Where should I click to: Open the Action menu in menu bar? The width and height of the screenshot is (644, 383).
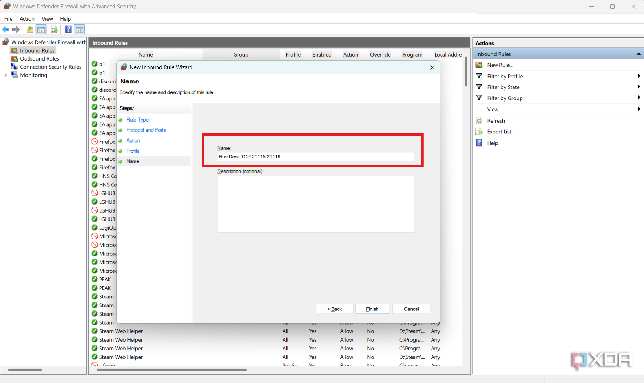point(27,19)
